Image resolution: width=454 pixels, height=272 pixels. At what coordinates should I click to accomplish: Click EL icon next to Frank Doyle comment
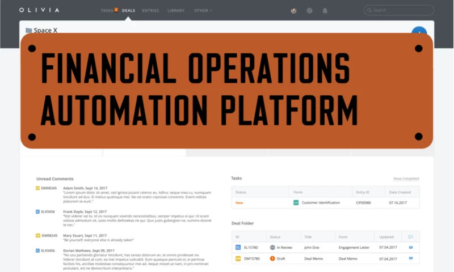(37, 211)
